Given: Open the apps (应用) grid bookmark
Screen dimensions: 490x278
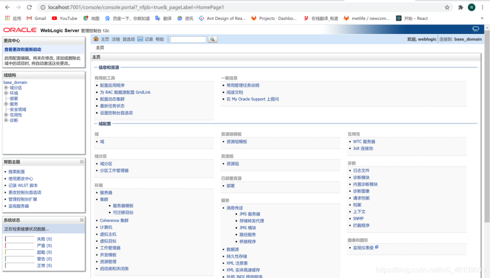Looking at the screenshot, I should pos(13,19).
